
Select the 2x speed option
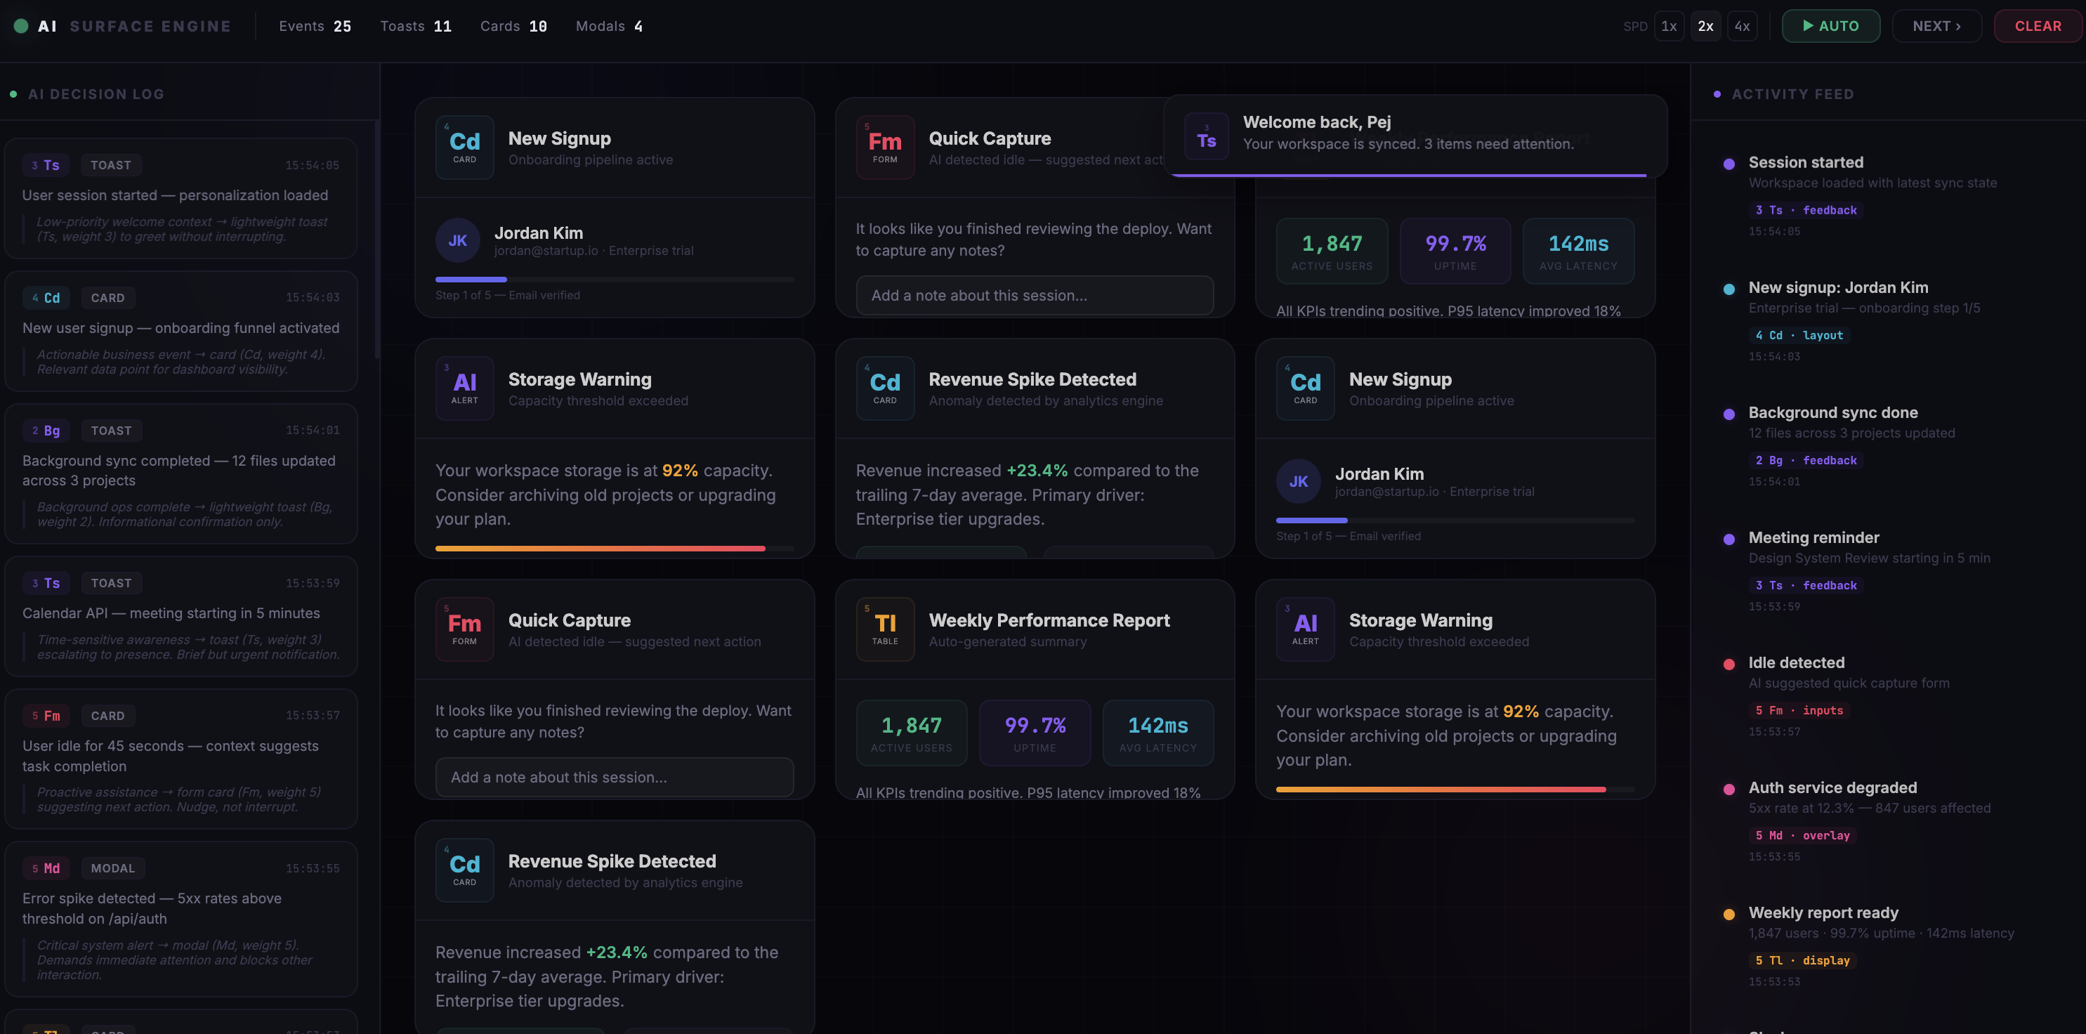[x=1705, y=26]
